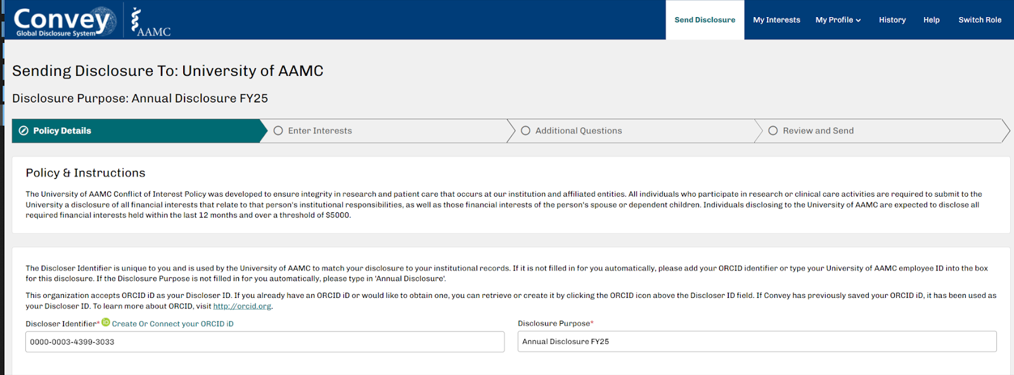Jump to the Enter Interests step
This screenshot has height=375, width=1014.
click(387, 131)
